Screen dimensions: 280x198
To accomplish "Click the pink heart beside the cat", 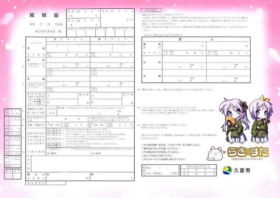I will click(x=224, y=152).
